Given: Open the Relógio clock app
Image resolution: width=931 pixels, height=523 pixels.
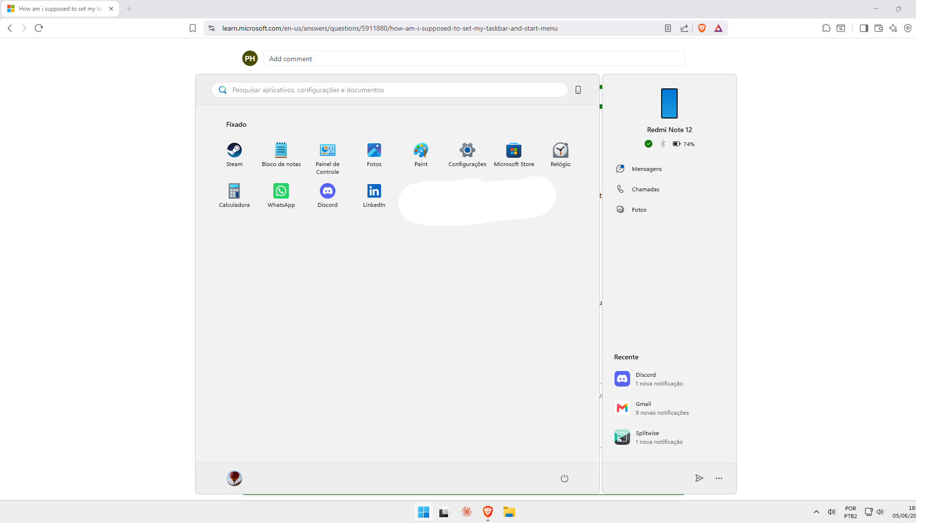Looking at the screenshot, I should (560, 154).
